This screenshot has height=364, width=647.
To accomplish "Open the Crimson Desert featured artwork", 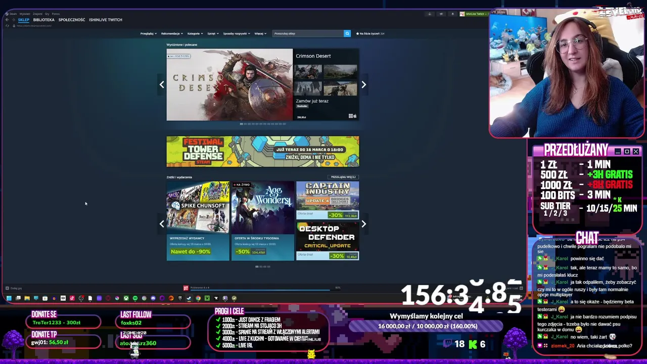I will point(229,85).
